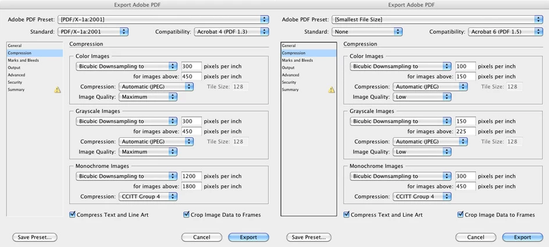Open the Standard dropdown showing None

pyautogui.click(x=368, y=32)
